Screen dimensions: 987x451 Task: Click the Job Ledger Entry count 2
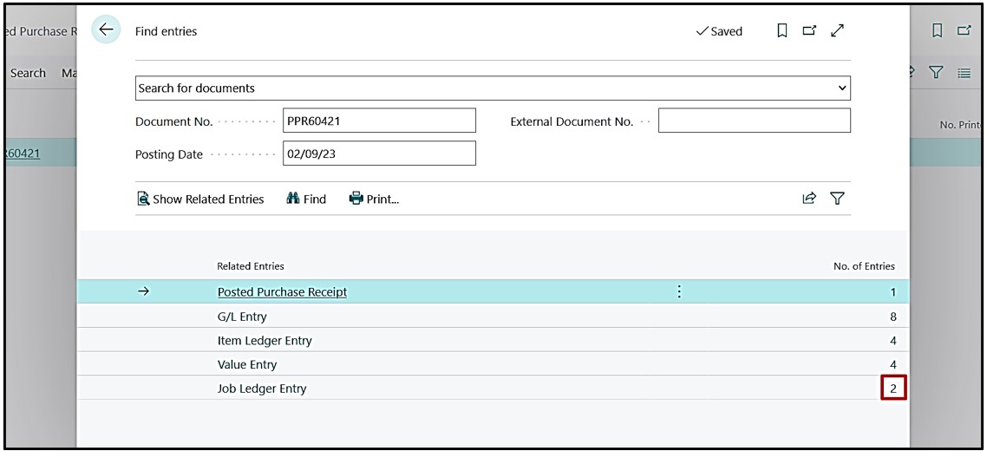[x=892, y=389]
